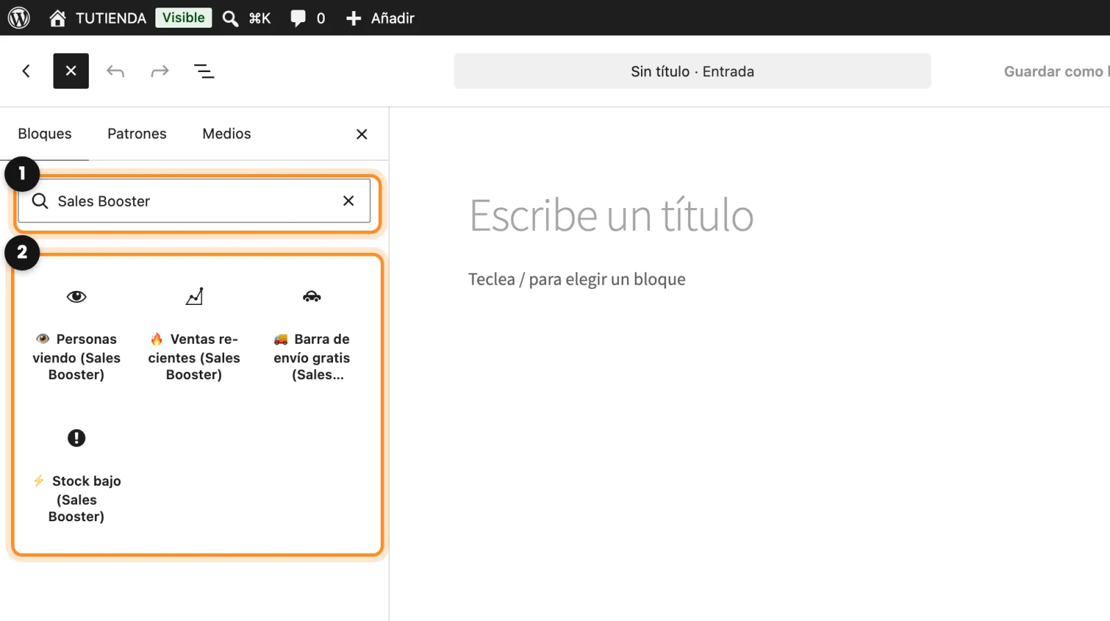Click the Sales Booster search field
Image resolution: width=1110 pixels, height=621 pixels.
click(x=194, y=201)
